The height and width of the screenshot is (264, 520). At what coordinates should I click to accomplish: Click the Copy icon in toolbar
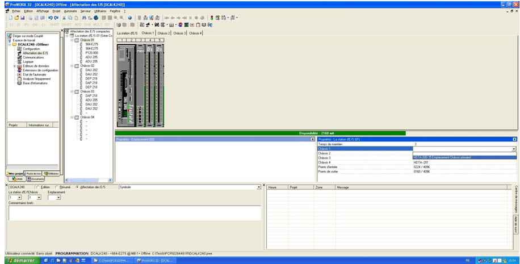pos(70,18)
